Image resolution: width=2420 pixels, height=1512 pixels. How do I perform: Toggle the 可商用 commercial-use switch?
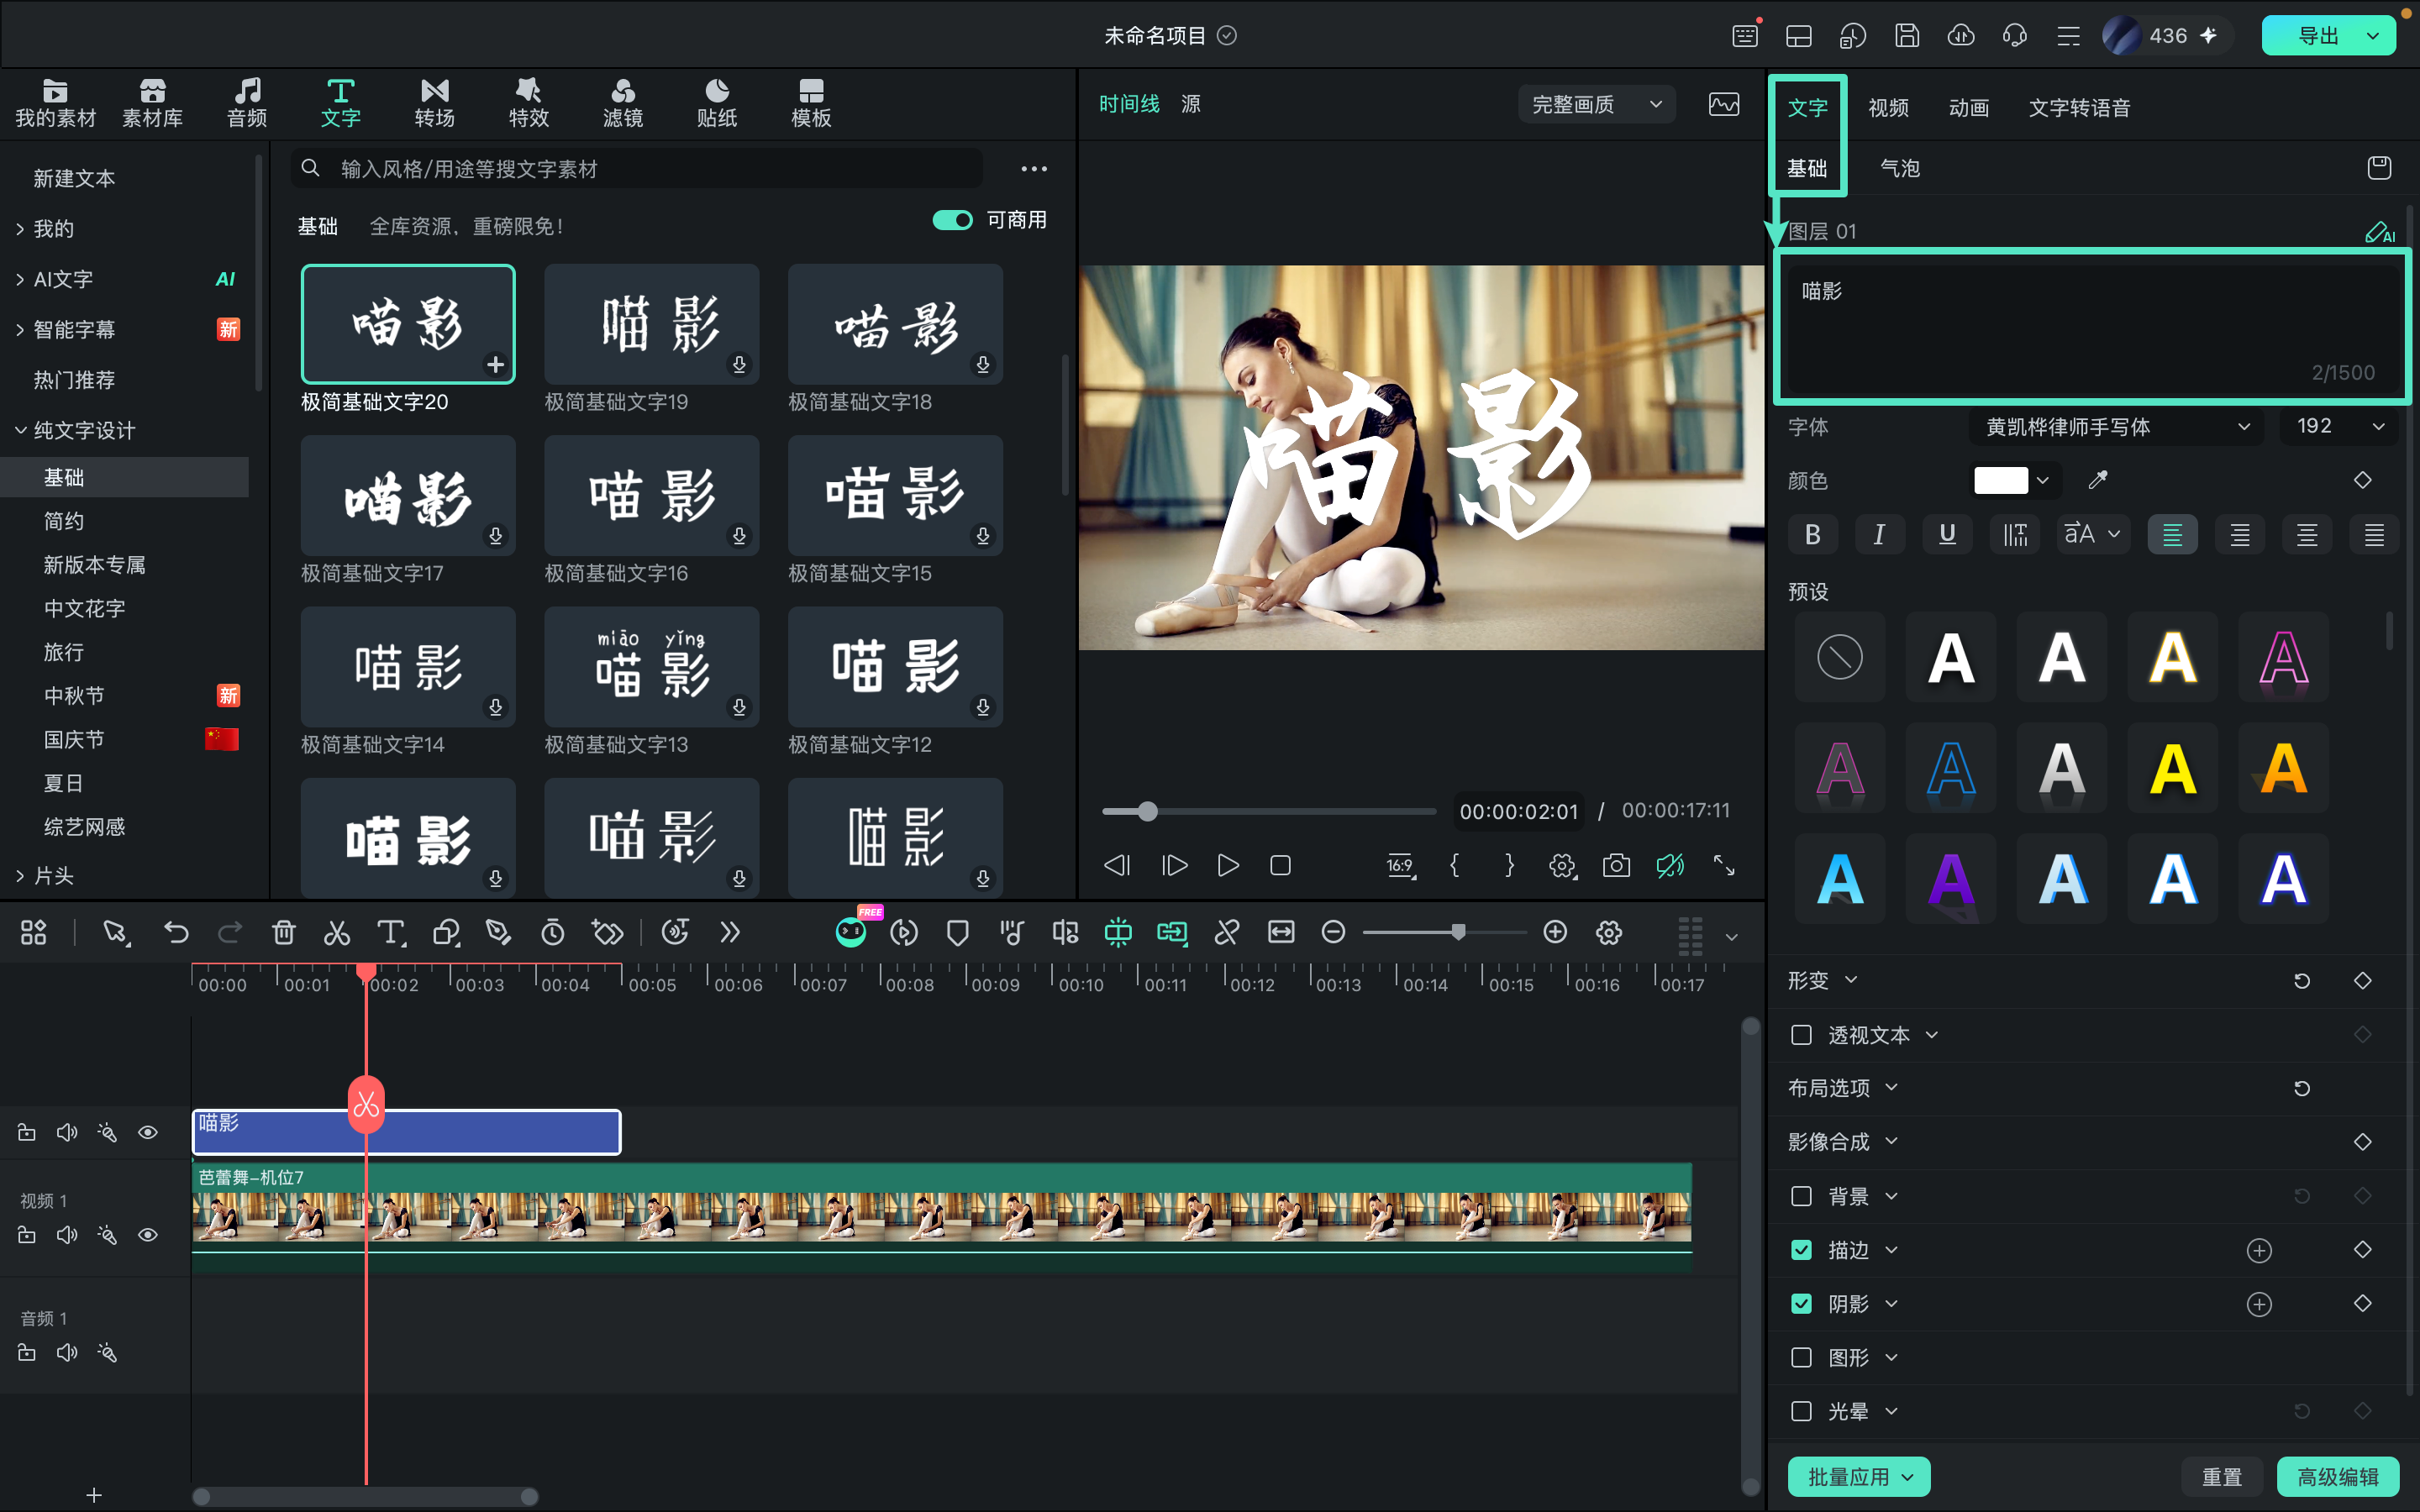(952, 220)
